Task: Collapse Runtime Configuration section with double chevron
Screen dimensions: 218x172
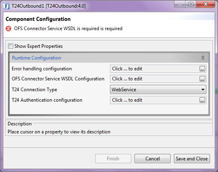Action: [203, 57]
